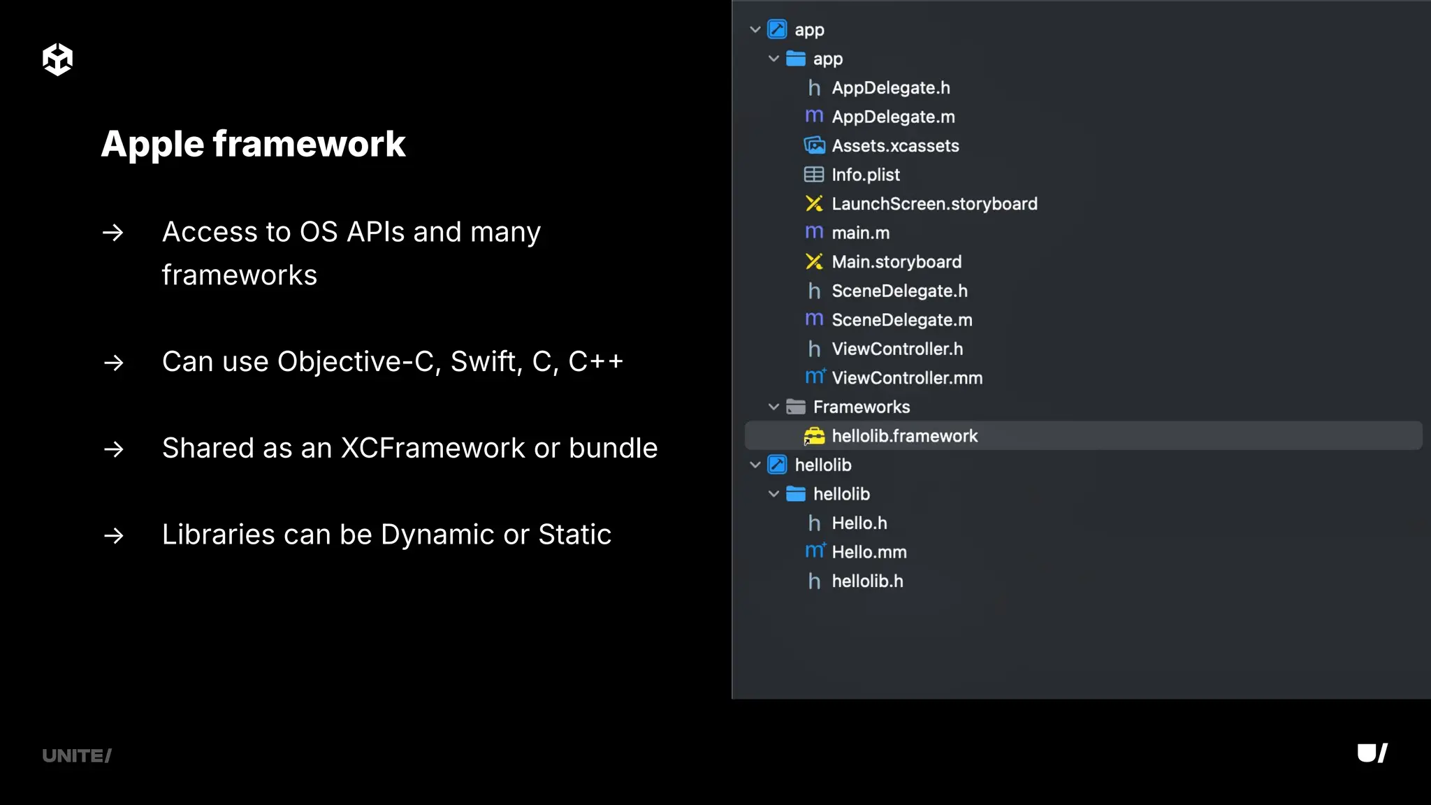Select the ViewController.h file name
Screen dimensions: 1431x805
tap(897, 349)
